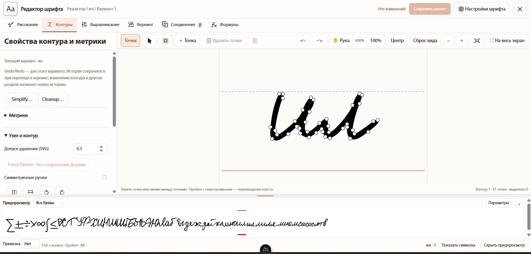Click the Cleanup… button
531x254 pixels.
[x=53, y=99]
